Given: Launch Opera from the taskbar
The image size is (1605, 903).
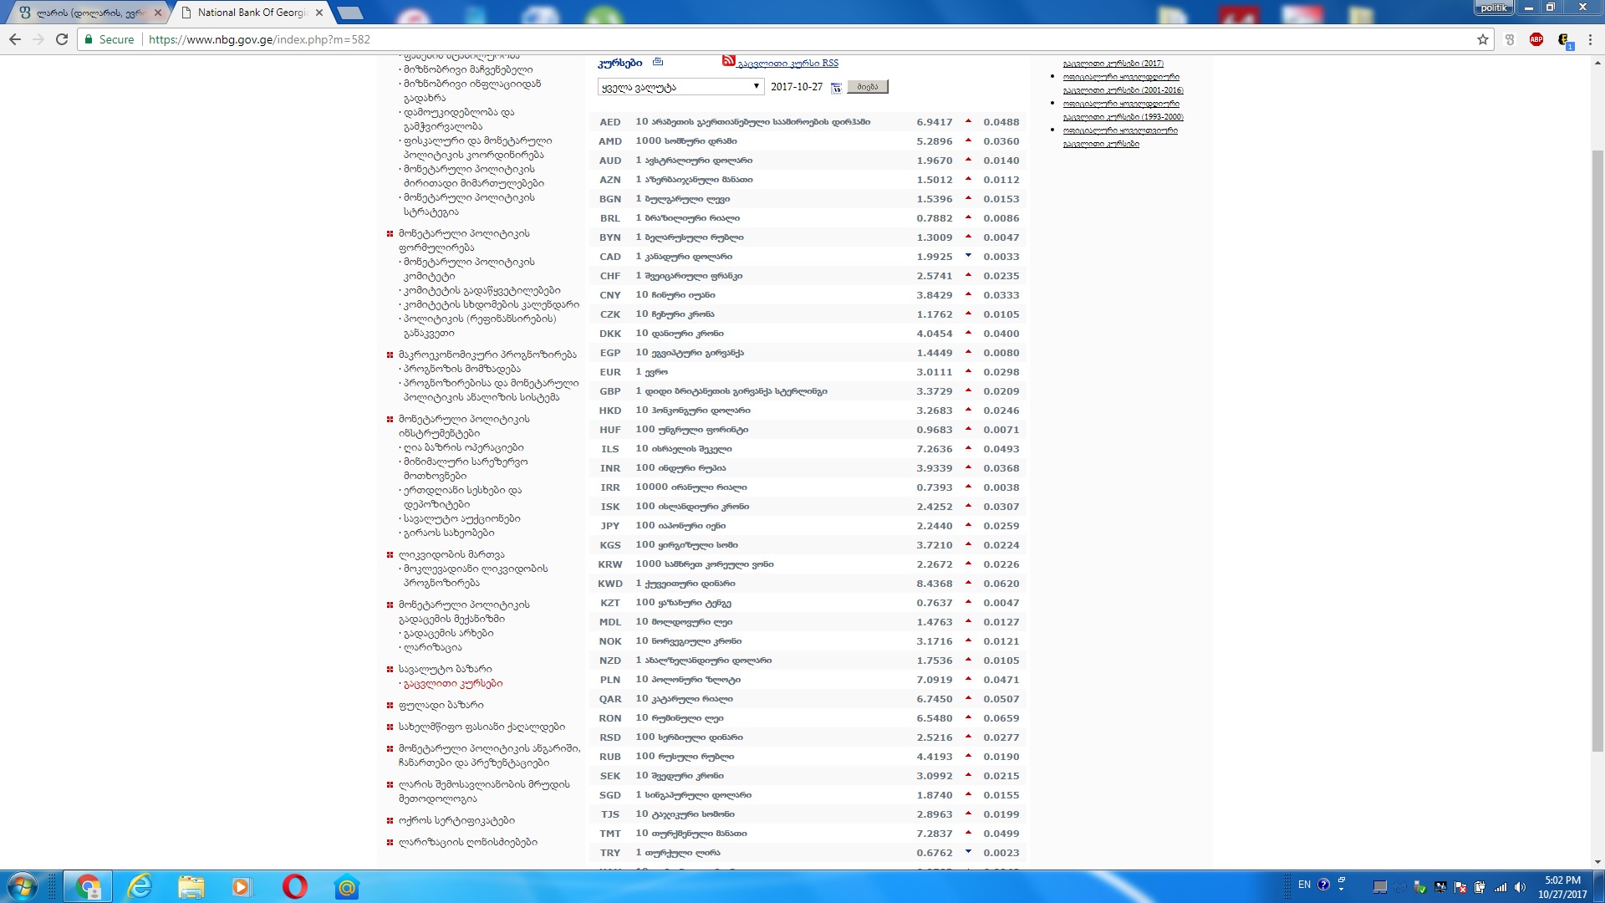Looking at the screenshot, I should [294, 886].
